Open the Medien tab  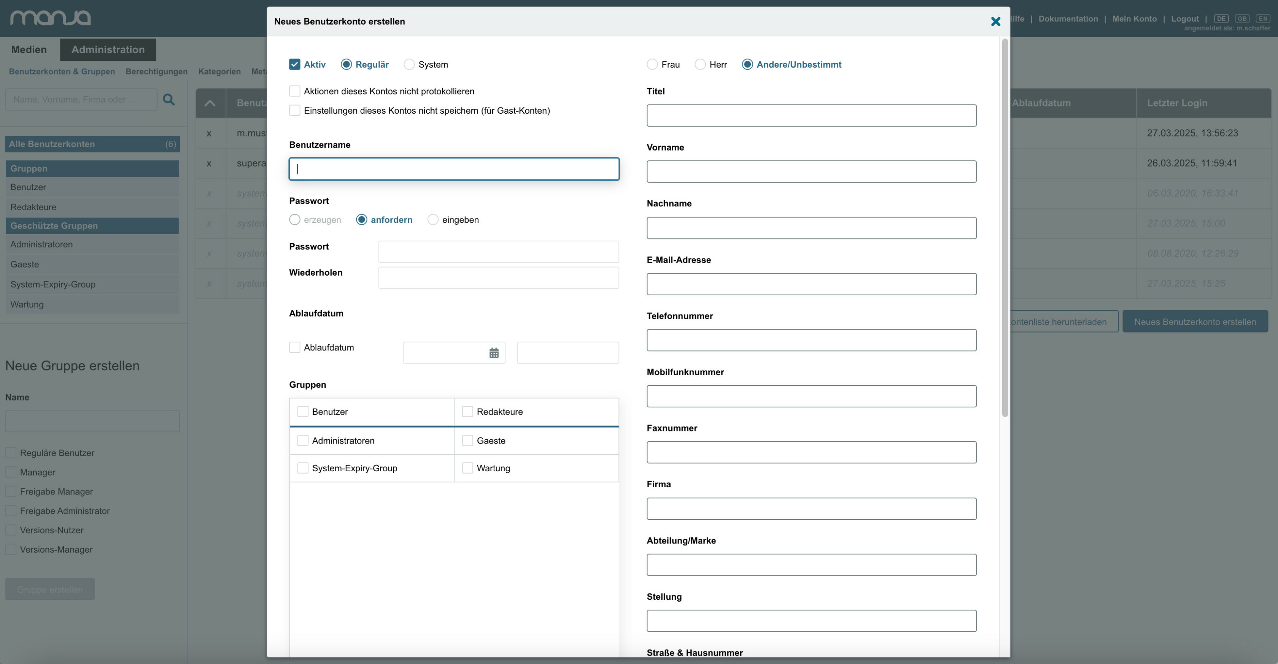coord(29,49)
